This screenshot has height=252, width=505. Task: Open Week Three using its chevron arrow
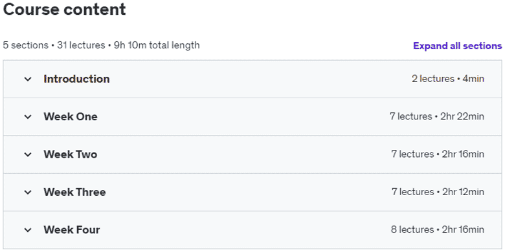pyautogui.click(x=28, y=192)
